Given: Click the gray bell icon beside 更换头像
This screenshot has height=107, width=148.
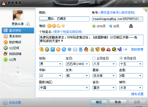Looking at the screenshot, I should pos(28,24).
